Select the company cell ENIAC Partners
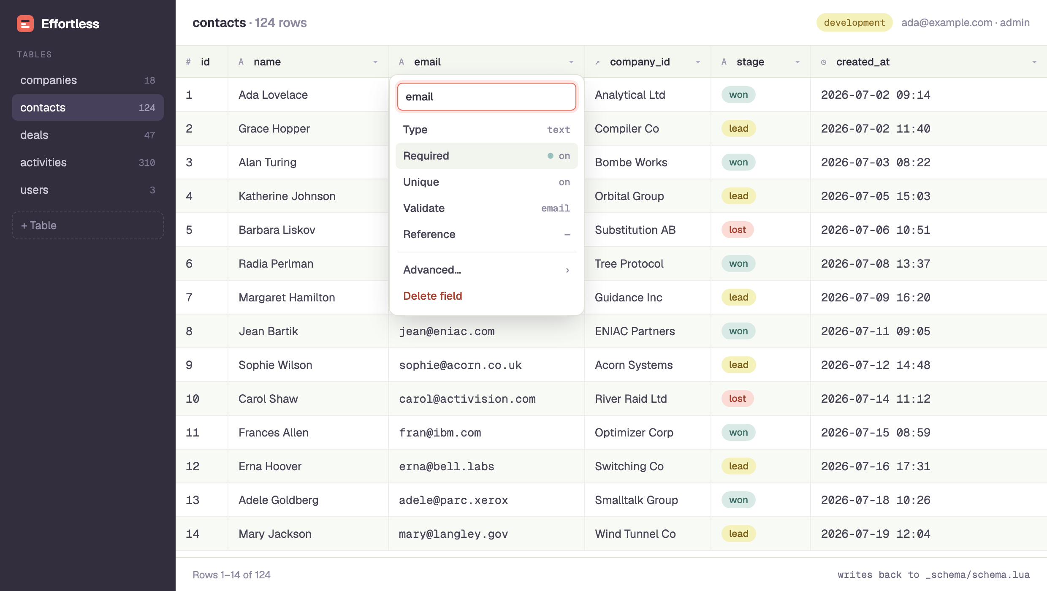Viewport: 1047px width, 591px height. click(648, 331)
